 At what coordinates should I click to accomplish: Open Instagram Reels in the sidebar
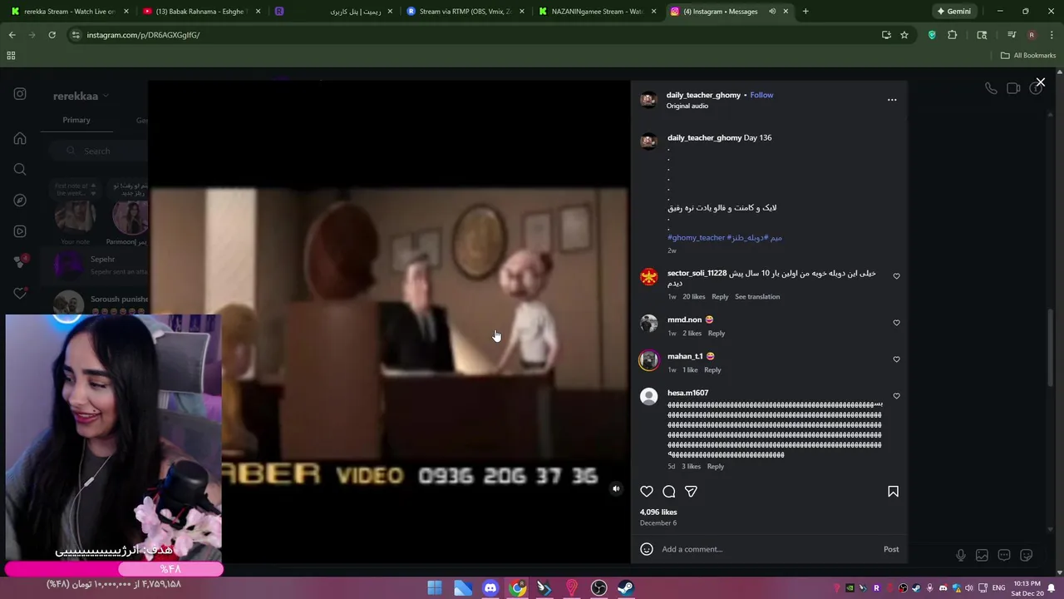click(x=20, y=231)
